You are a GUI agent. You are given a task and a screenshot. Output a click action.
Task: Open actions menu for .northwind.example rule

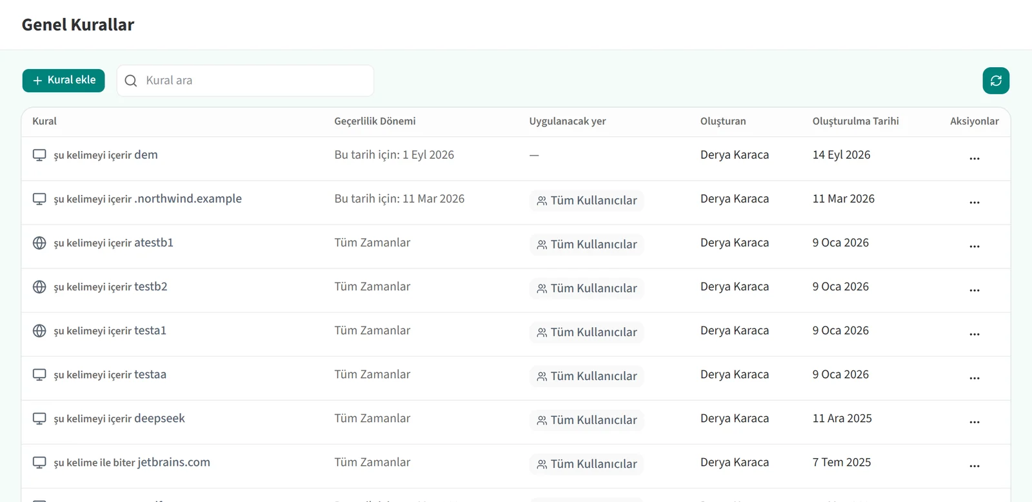[974, 202]
